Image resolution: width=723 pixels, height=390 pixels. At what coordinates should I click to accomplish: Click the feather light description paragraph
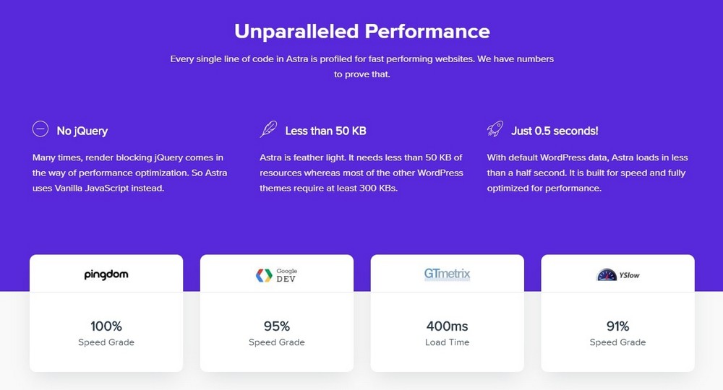point(361,173)
